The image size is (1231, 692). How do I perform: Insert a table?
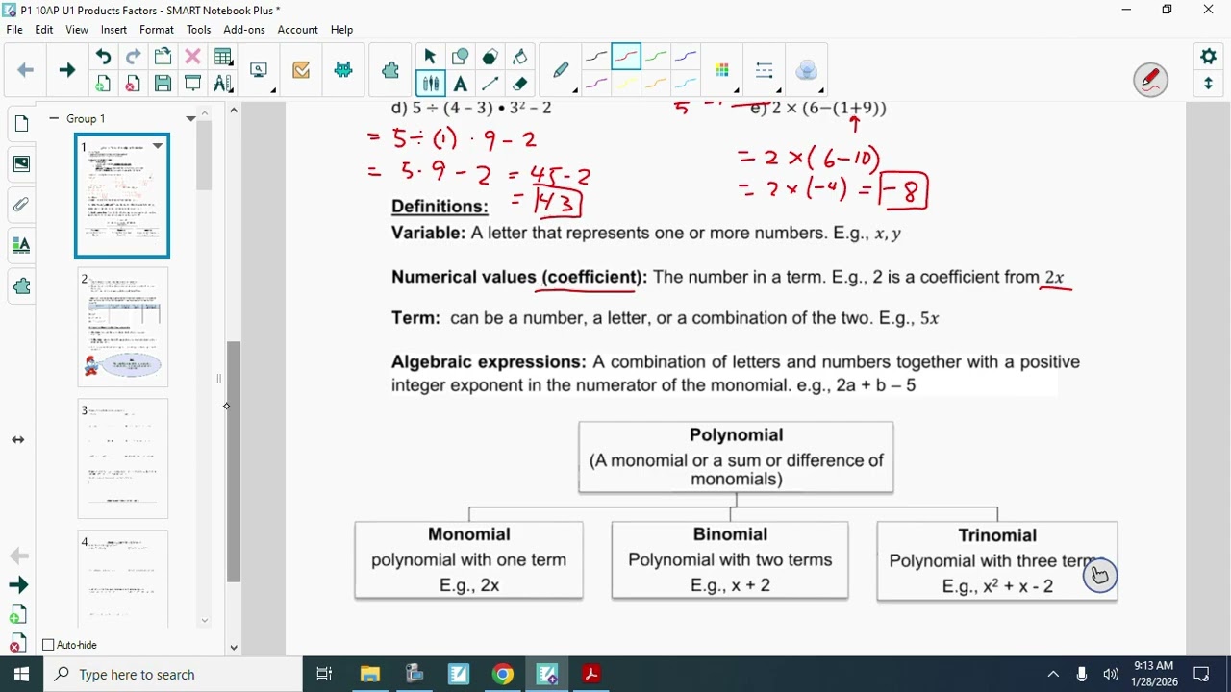pyautogui.click(x=223, y=57)
